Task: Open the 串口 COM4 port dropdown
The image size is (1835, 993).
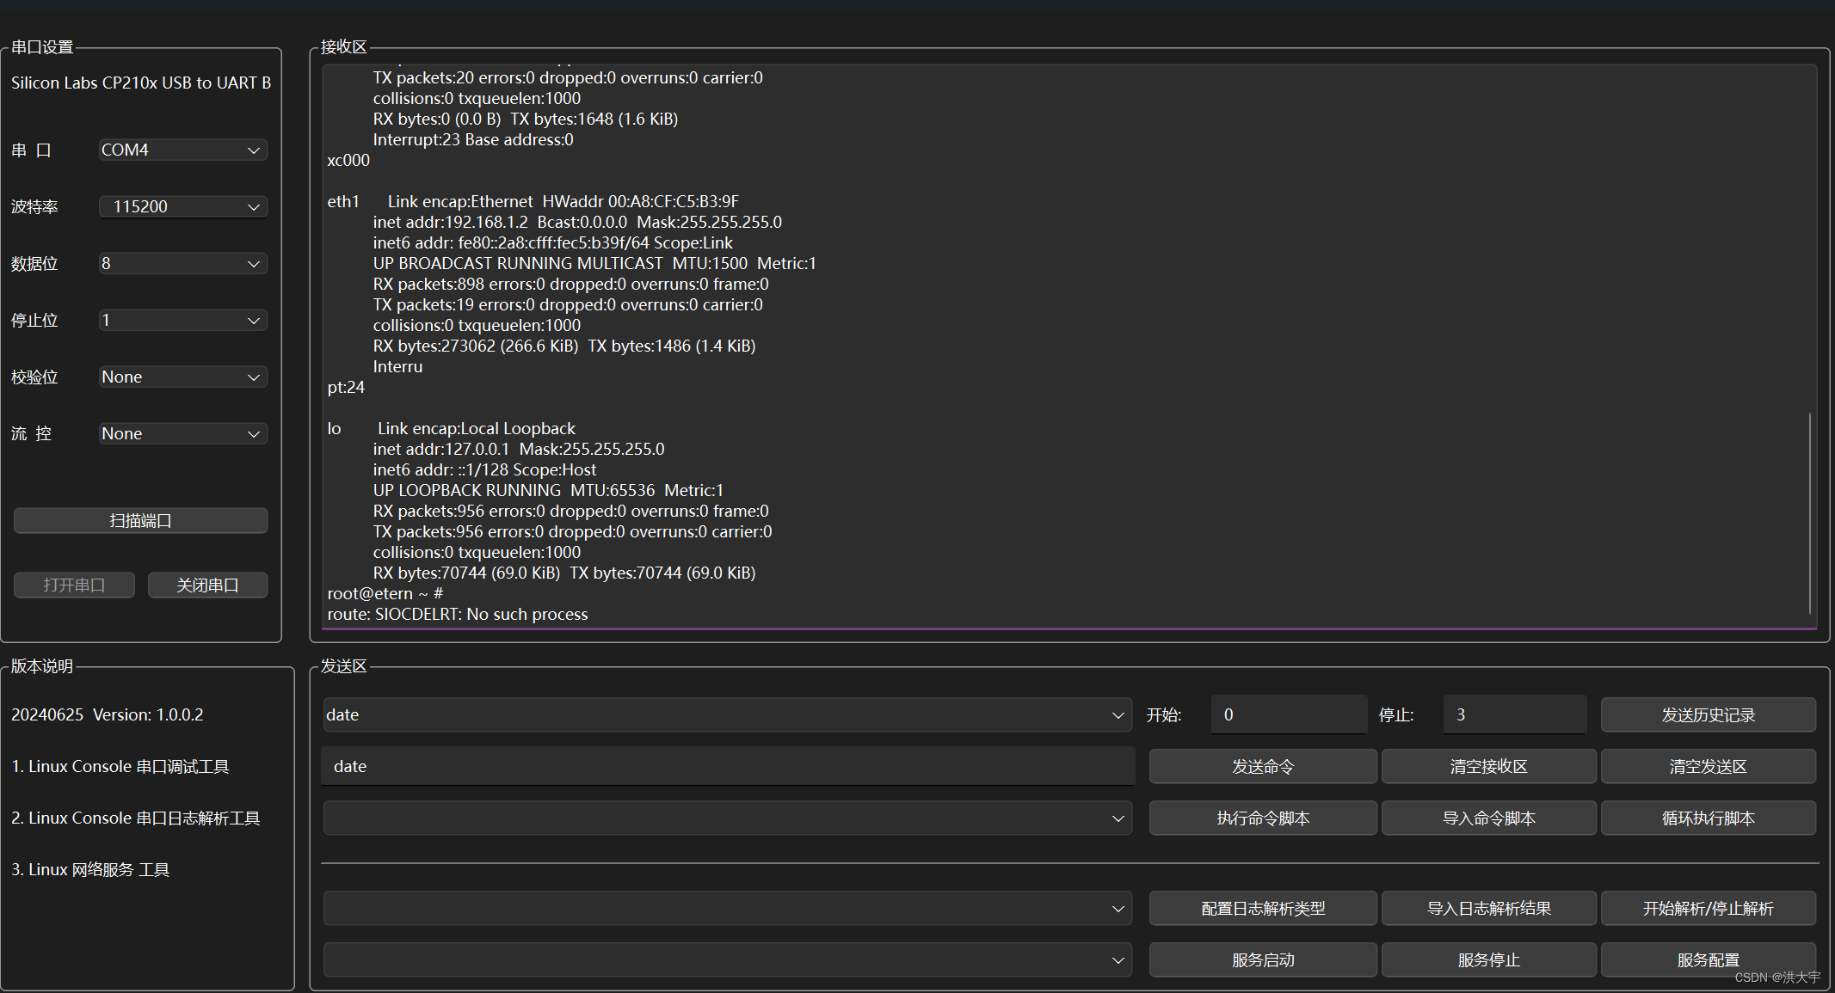Action: point(183,150)
